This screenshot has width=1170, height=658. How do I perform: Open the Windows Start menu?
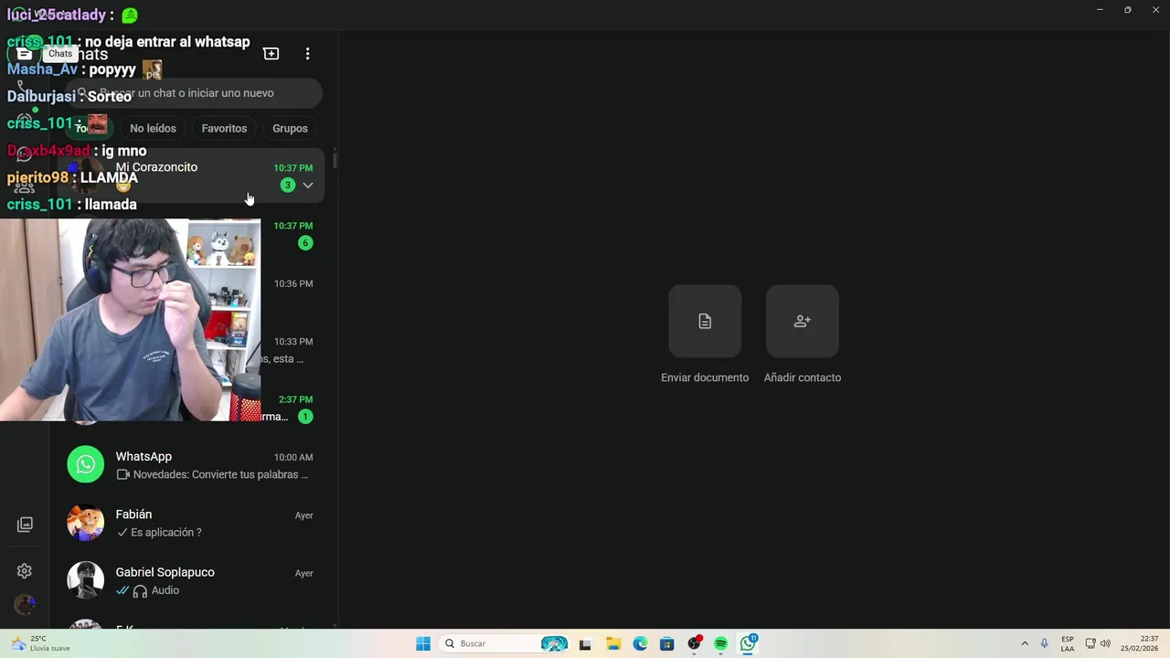tap(423, 643)
